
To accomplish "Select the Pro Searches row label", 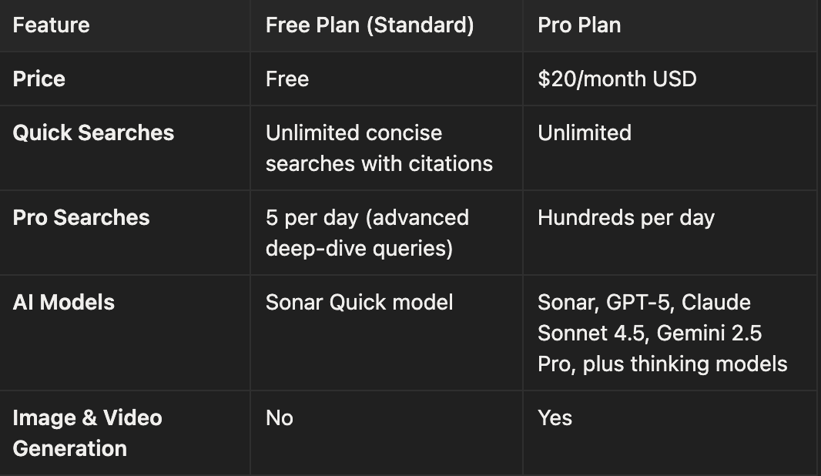I will tap(81, 218).
